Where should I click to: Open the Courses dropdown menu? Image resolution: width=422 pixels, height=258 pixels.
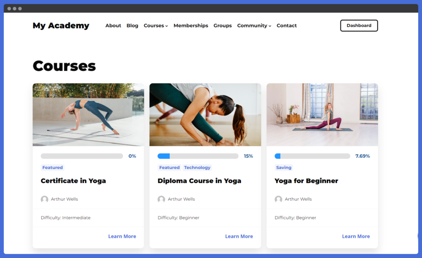tap(156, 26)
